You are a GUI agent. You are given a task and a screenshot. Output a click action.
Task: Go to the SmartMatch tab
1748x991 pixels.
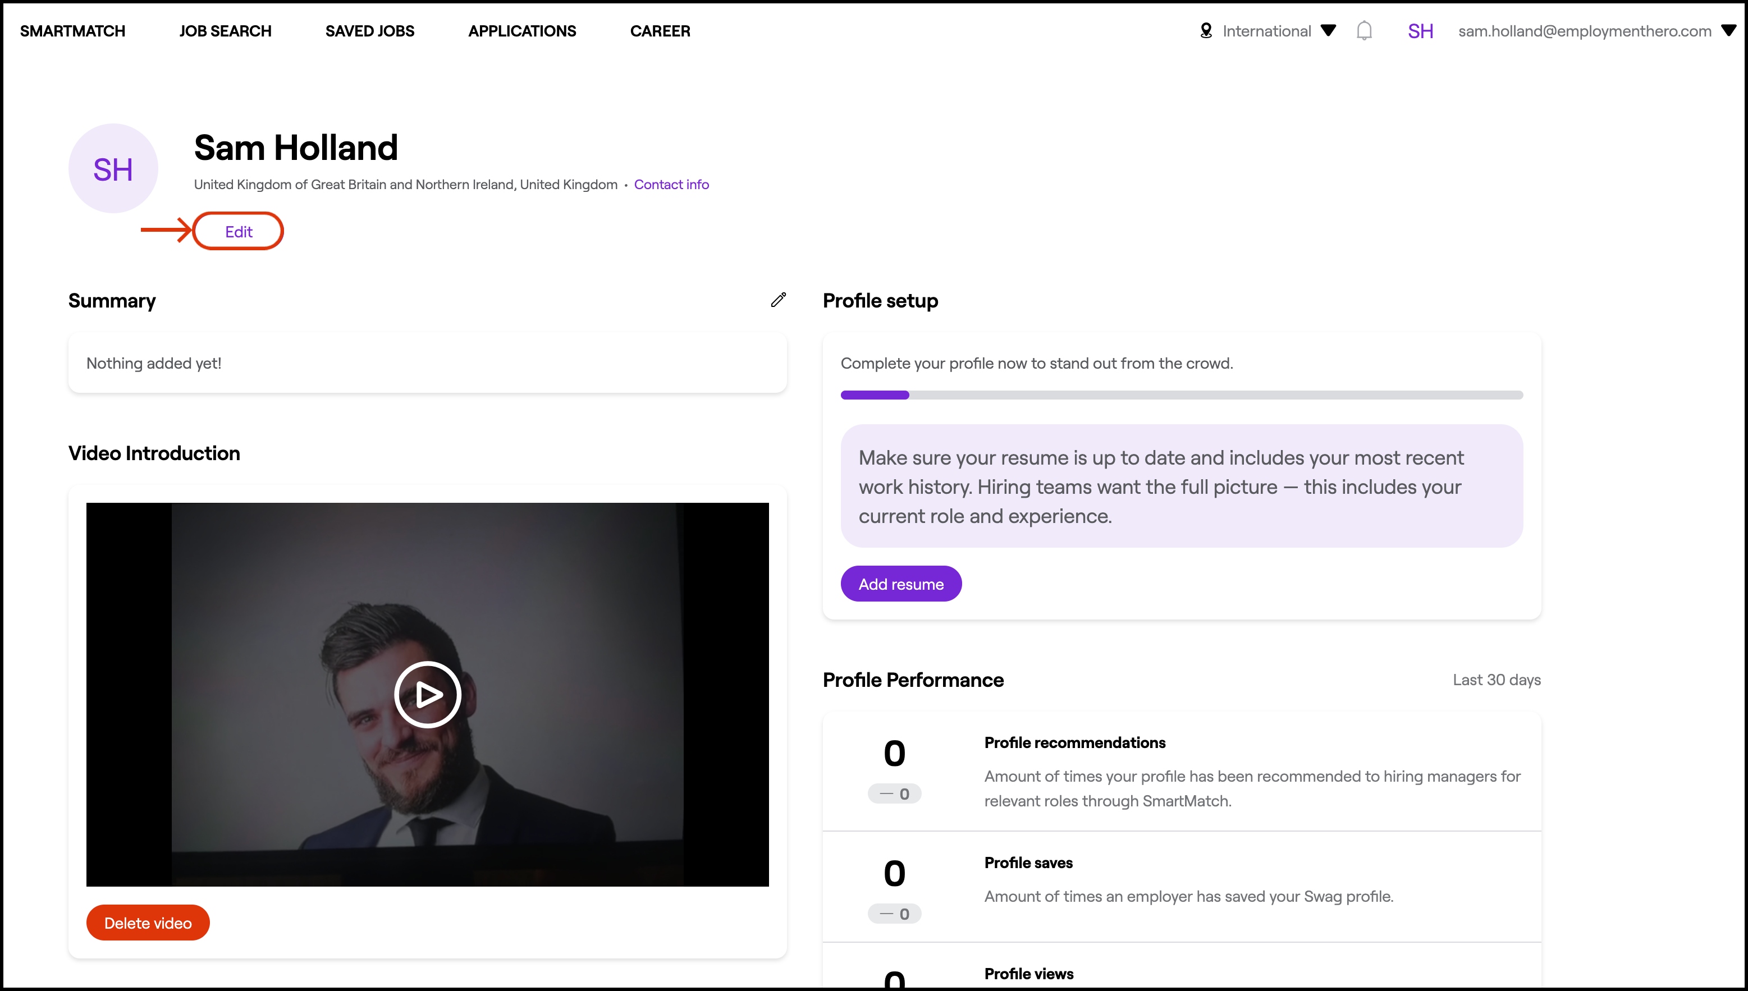[x=72, y=31]
